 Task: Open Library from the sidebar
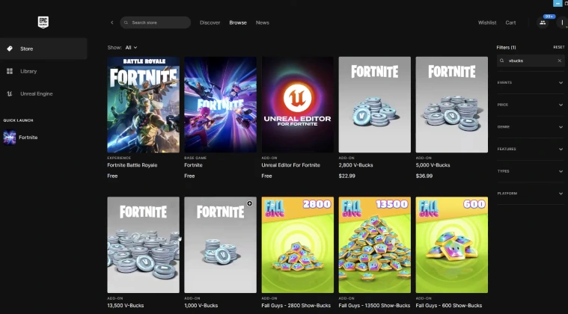tap(43, 71)
